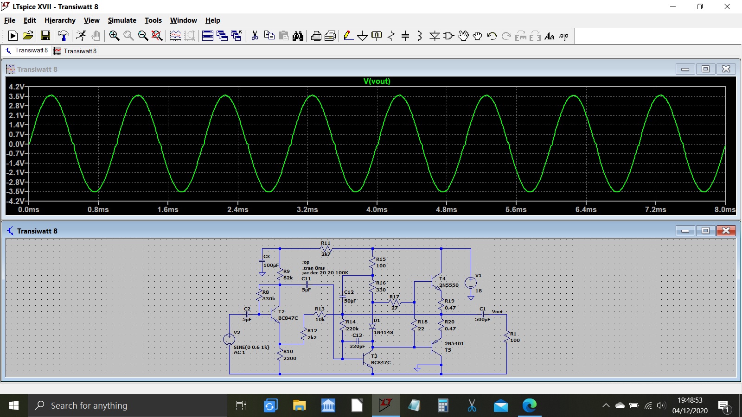
Task: Open the Calculator from the taskbar
Action: (x=443, y=405)
